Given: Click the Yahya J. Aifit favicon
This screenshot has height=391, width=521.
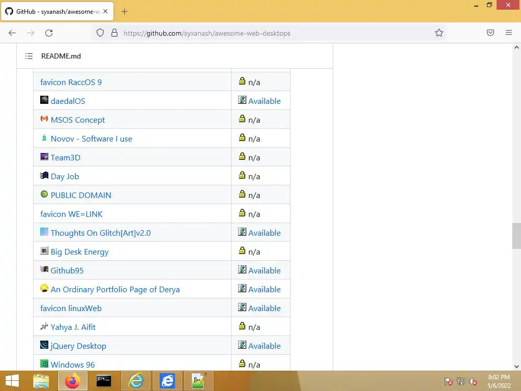Looking at the screenshot, I should coord(44,326).
